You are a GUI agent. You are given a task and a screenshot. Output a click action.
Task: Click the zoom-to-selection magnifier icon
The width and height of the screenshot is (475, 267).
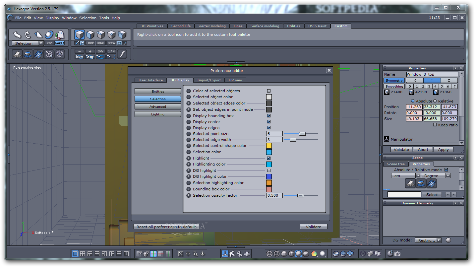195,254
